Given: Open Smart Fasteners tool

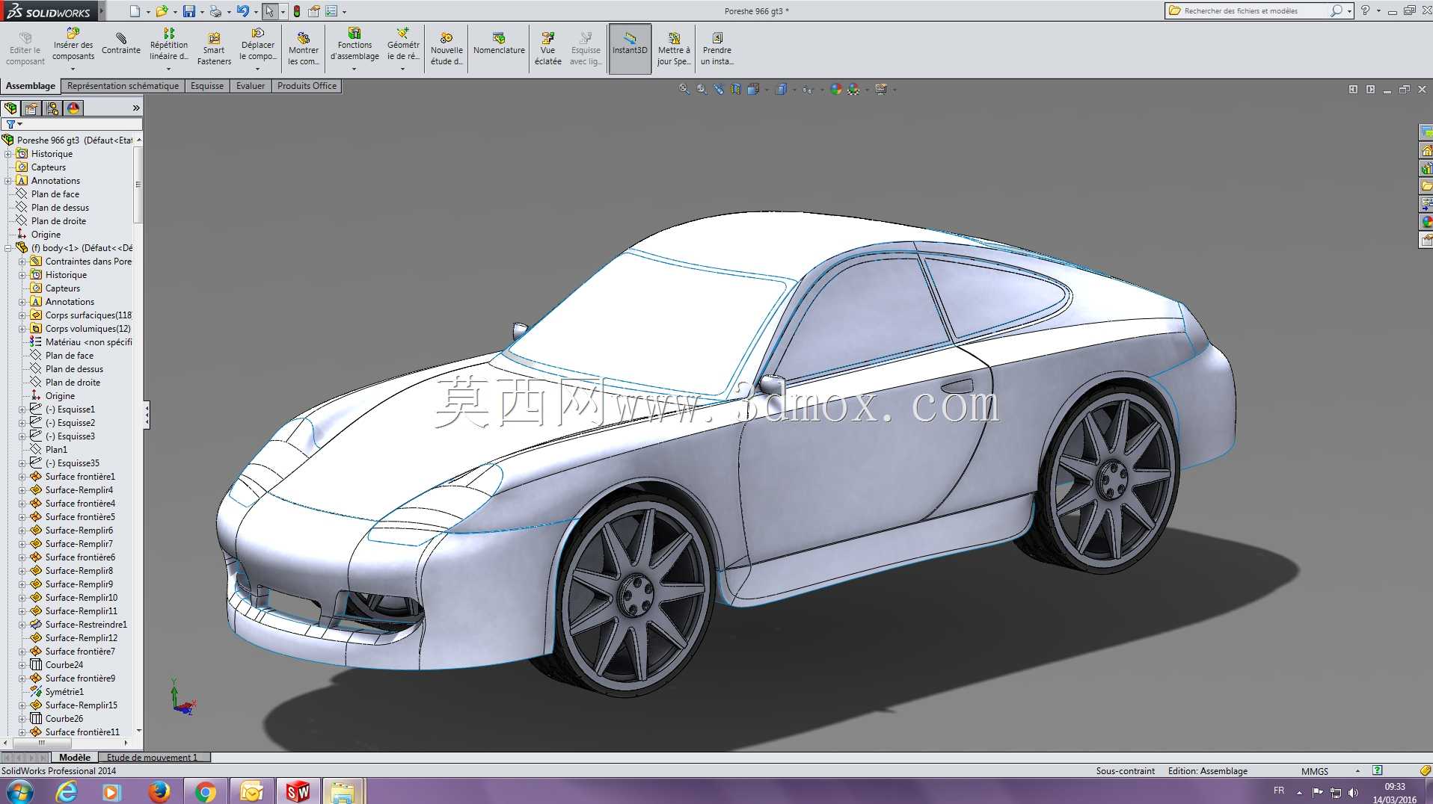Looking at the screenshot, I should click(x=214, y=49).
